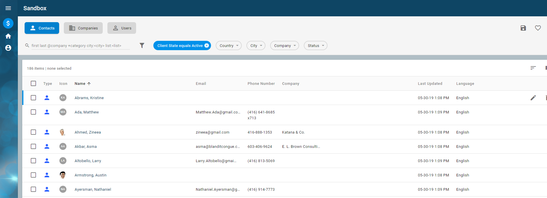Image resolution: width=547 pixels, height=198 pixels.
Task: Open the City filter dropdown
Action: 256,45
